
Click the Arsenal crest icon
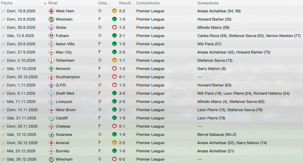[x=51, y=143]
